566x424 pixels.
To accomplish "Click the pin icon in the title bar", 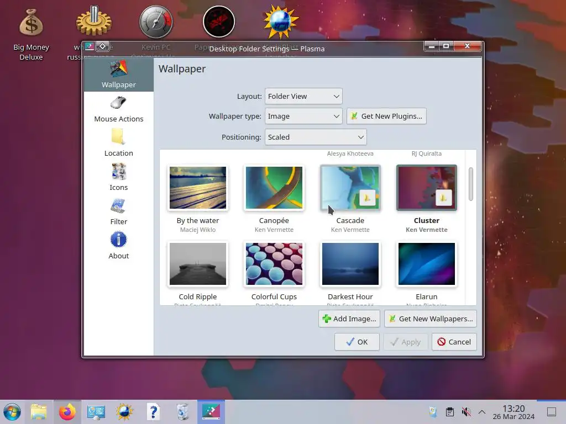I will 102,46.
